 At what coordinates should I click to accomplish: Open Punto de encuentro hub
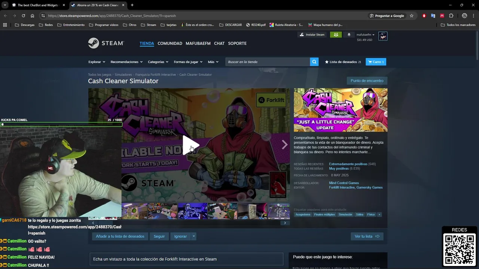pos(367,81)
